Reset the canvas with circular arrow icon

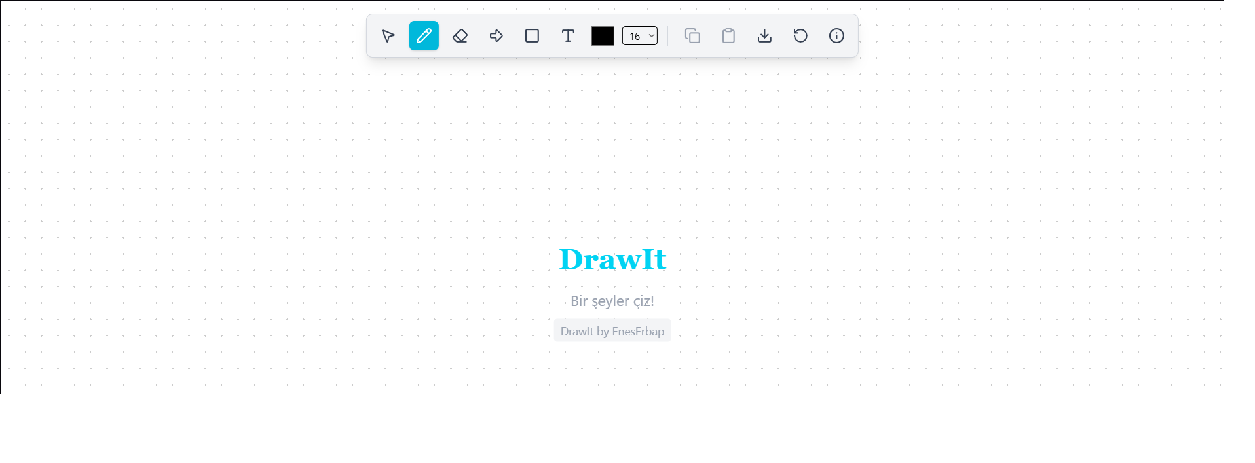pyautogui.click(x=800, y=36)
